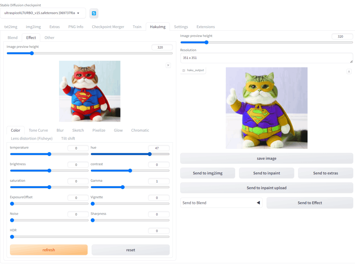
Task: Click the haku_output image label icon
Action: [x=184, y=70]
